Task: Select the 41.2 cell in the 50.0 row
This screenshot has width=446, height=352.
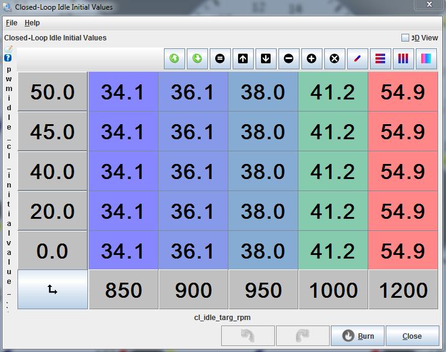Action: pyautogui.click(x=333, y=92)
